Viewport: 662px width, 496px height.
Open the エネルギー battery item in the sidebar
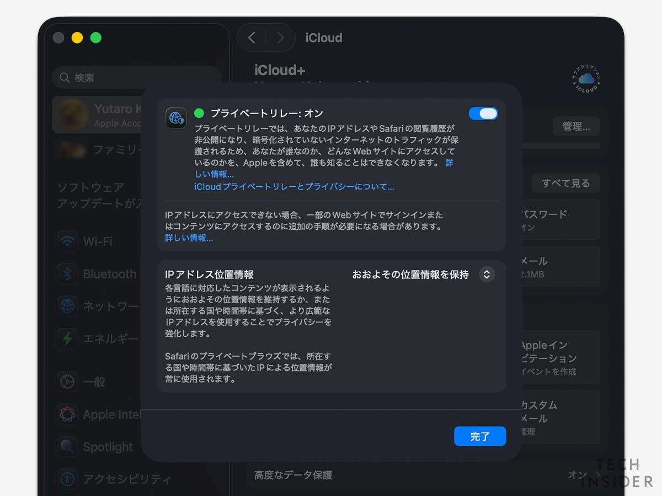pyautogui.click(x=97, y=338)
